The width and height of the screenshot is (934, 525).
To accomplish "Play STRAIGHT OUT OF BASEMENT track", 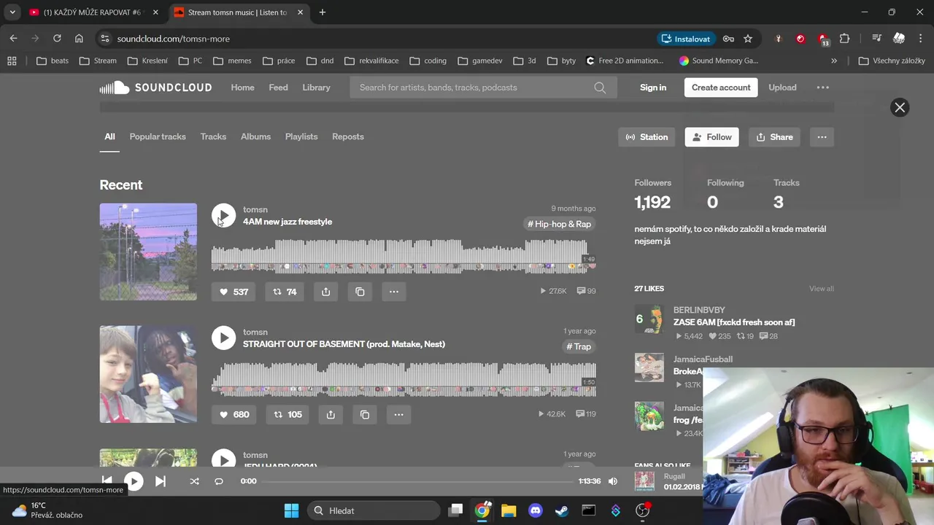I will [223, 338].
